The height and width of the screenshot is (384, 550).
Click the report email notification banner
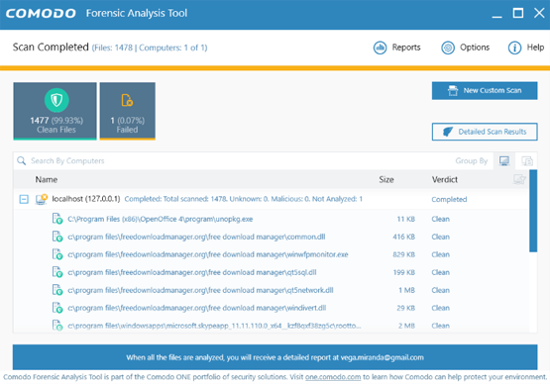pos(275,357)
